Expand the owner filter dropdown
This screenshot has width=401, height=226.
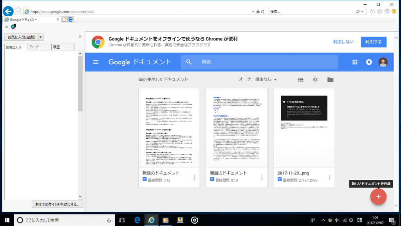pos(258,80)
